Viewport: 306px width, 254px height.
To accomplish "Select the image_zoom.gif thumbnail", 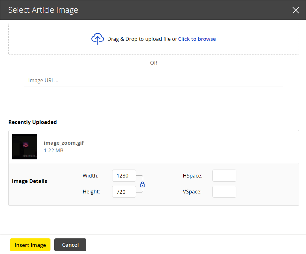I will point(25,146).
